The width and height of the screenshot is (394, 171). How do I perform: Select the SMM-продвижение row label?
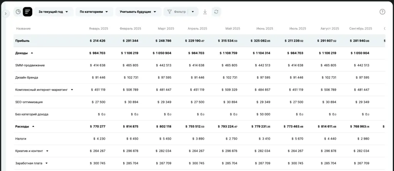[30, 65]
